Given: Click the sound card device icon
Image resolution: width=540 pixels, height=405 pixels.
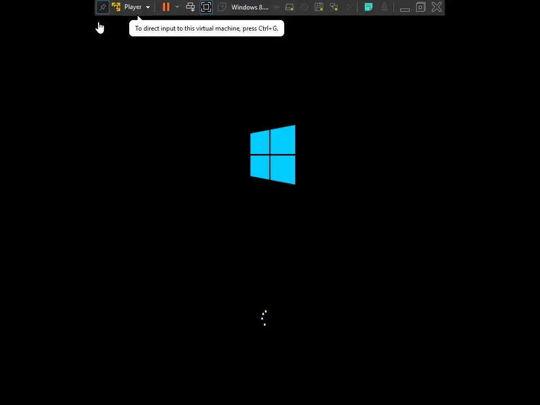Looking at the screenshot, I should point(349,7).
